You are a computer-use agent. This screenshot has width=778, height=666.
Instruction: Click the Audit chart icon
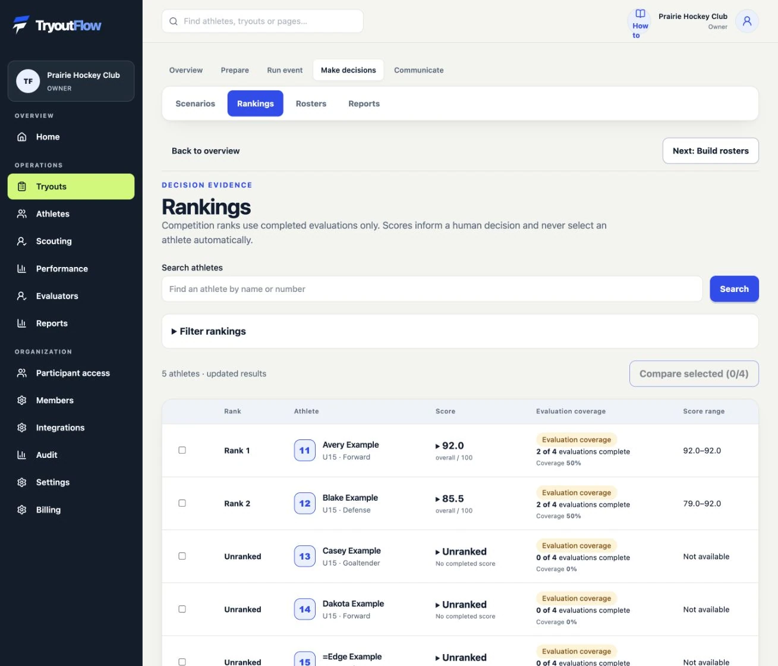[22, 455]
